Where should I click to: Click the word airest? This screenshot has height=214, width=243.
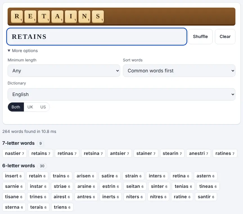click(62, 197)
